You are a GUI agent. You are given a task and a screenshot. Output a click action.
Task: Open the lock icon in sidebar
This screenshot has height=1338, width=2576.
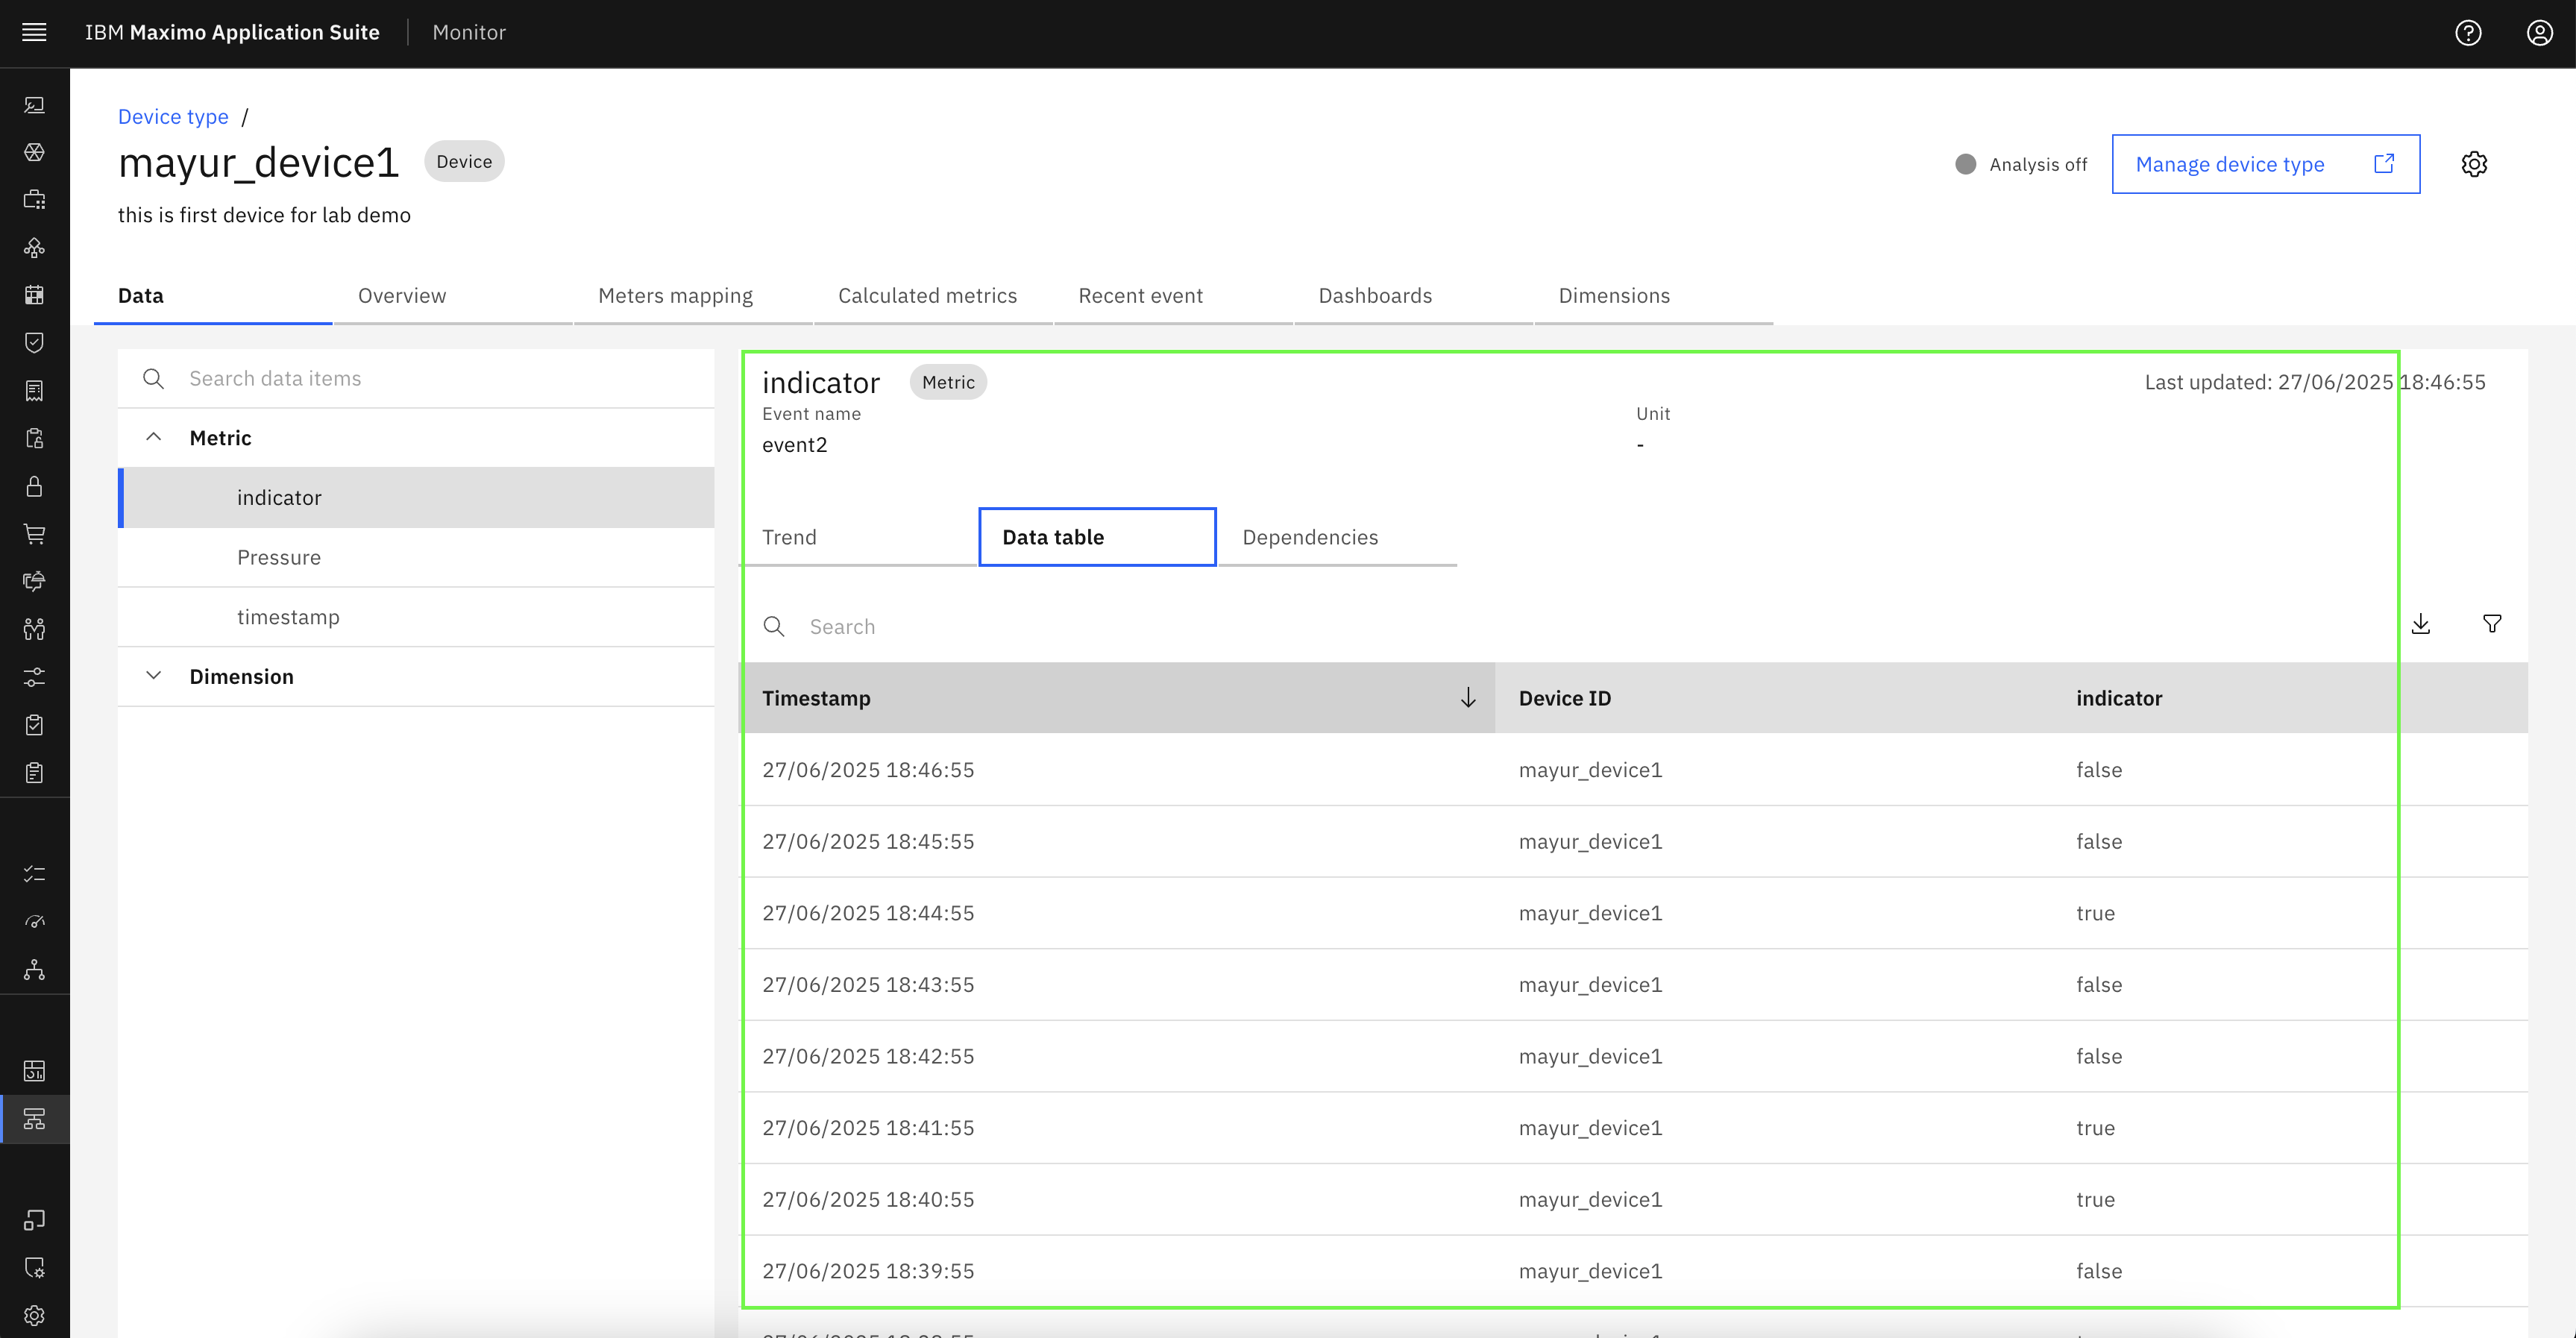click(x=34, y=486)
